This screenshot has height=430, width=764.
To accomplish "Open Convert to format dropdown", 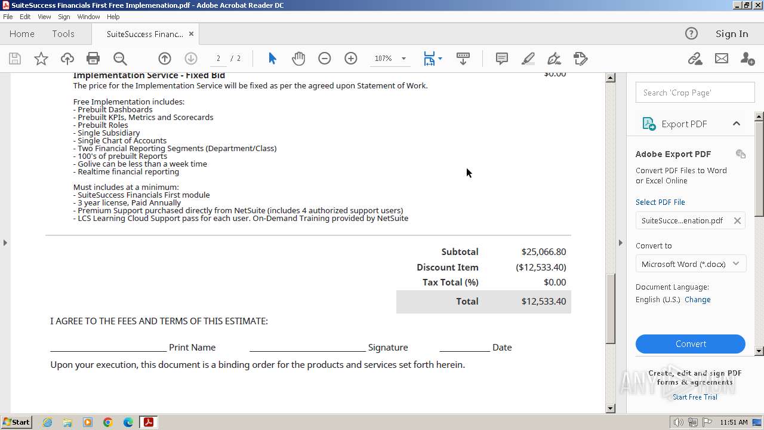I will coord(691,264).
